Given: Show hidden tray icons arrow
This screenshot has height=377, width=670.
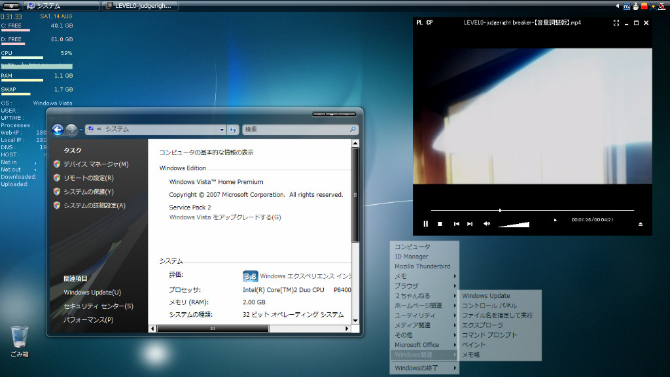Looking at the screenshot, I should (x=617, y=6).
